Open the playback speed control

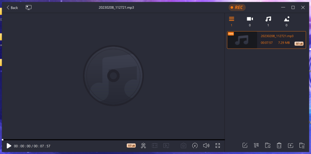[x=195, y=146]
